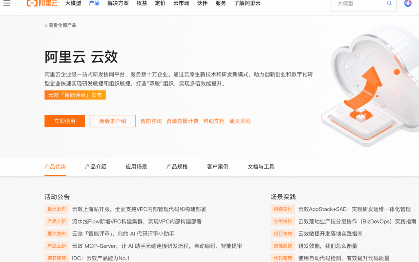
Task: Open 云效 MCP-Server announcement
Action: 157,246
